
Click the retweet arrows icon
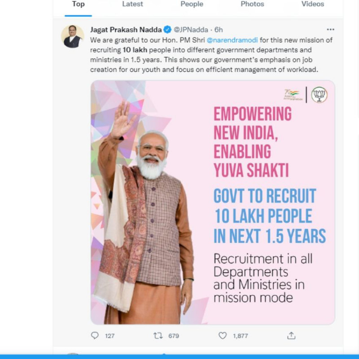click(x=158, y=335)
